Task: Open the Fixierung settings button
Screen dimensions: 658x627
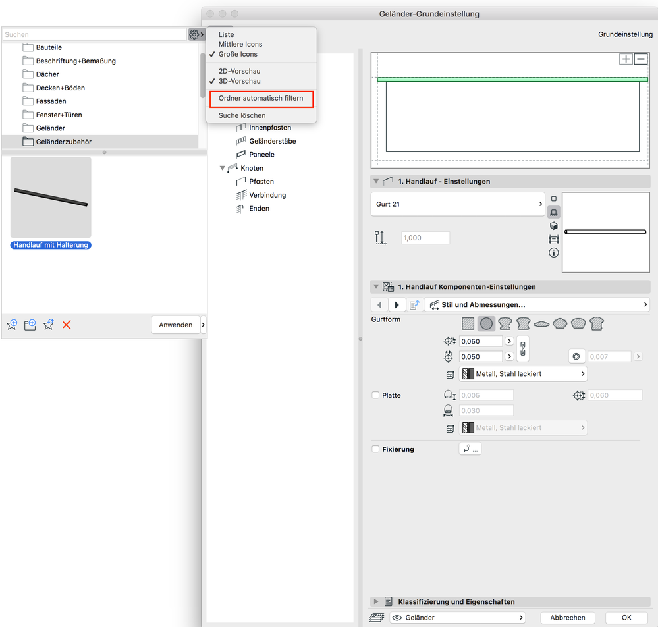Action: click(x=470, y=449)
